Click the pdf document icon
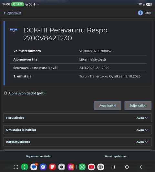 pyautogui.click(x=5, y=93)
